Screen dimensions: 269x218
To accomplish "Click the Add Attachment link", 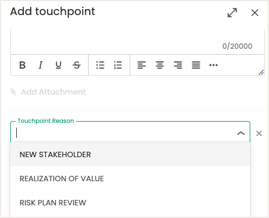I will click(x=53, y=92).
